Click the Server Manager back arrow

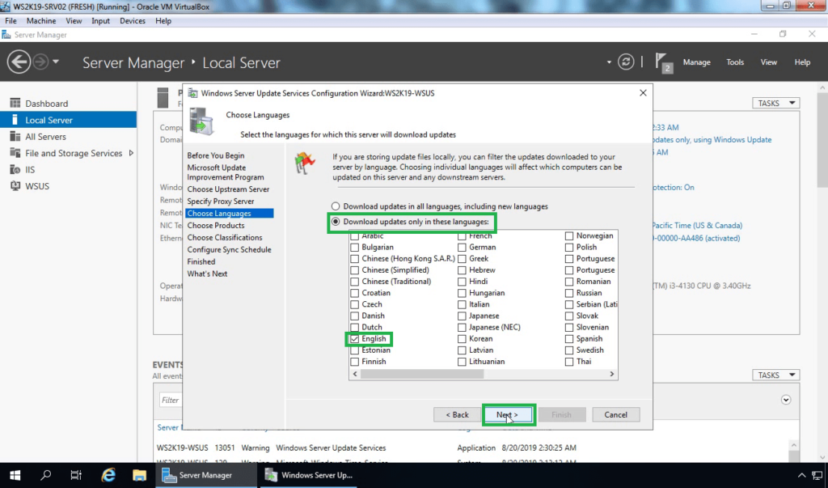click(19, 62)
